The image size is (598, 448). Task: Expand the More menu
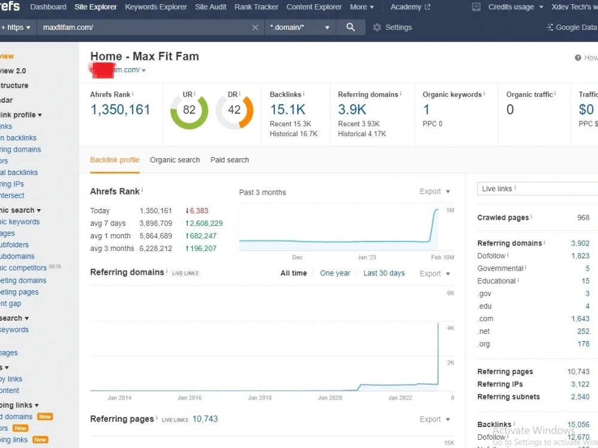[362, 7]
